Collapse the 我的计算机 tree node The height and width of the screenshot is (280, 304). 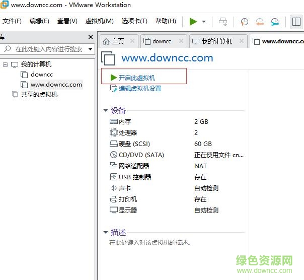[5, 64]
